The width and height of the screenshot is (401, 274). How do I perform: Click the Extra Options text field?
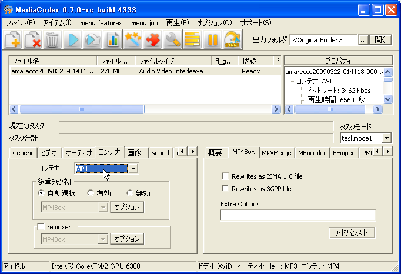tap(298, 215)
